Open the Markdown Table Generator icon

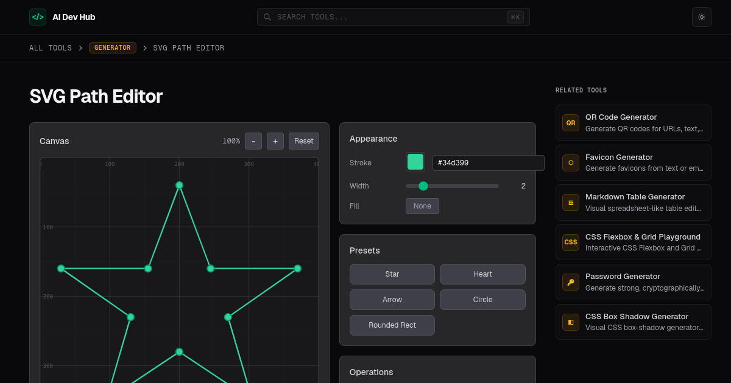(571, 202)
